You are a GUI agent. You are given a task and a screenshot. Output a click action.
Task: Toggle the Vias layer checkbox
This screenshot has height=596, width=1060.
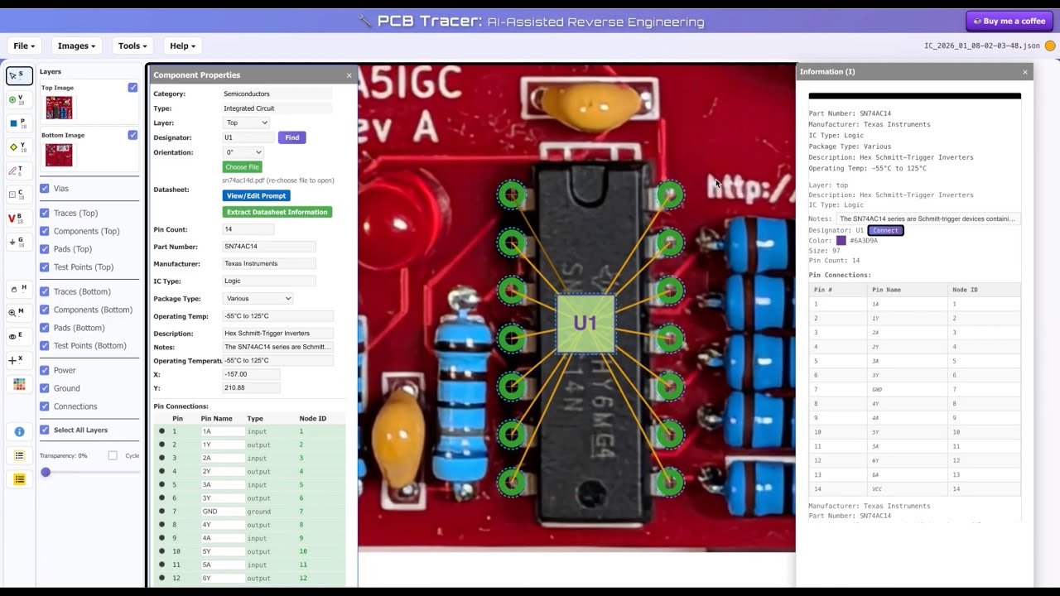(x=45, y=189)
